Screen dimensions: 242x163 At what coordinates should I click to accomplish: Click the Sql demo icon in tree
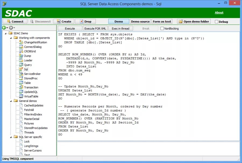coord(21,69)
